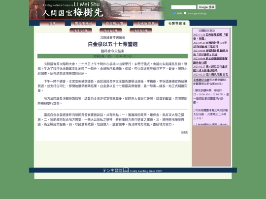Click the Tenky landing book icon in footer
The height and width of the screenshot is (199, 266).
click(x=126, y=170)
